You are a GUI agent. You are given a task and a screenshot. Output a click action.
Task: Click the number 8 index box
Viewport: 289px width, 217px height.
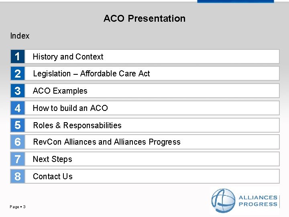point(17,176)
